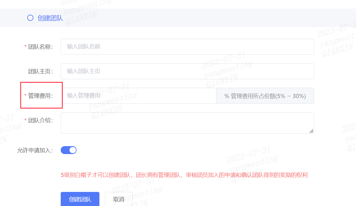Image resolution: width=356 pixels, height=206 pixels.
Task: Click the red asterisk before 管理费用
Action: 26,96
